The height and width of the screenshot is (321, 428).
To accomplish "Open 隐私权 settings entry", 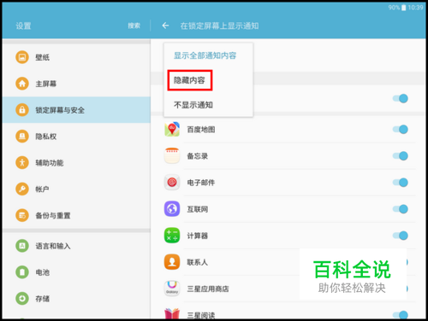I will (76, 137).
